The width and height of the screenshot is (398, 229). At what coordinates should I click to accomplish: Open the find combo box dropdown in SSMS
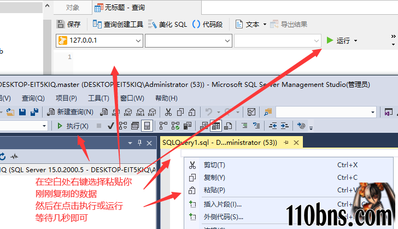pos(373,112)
